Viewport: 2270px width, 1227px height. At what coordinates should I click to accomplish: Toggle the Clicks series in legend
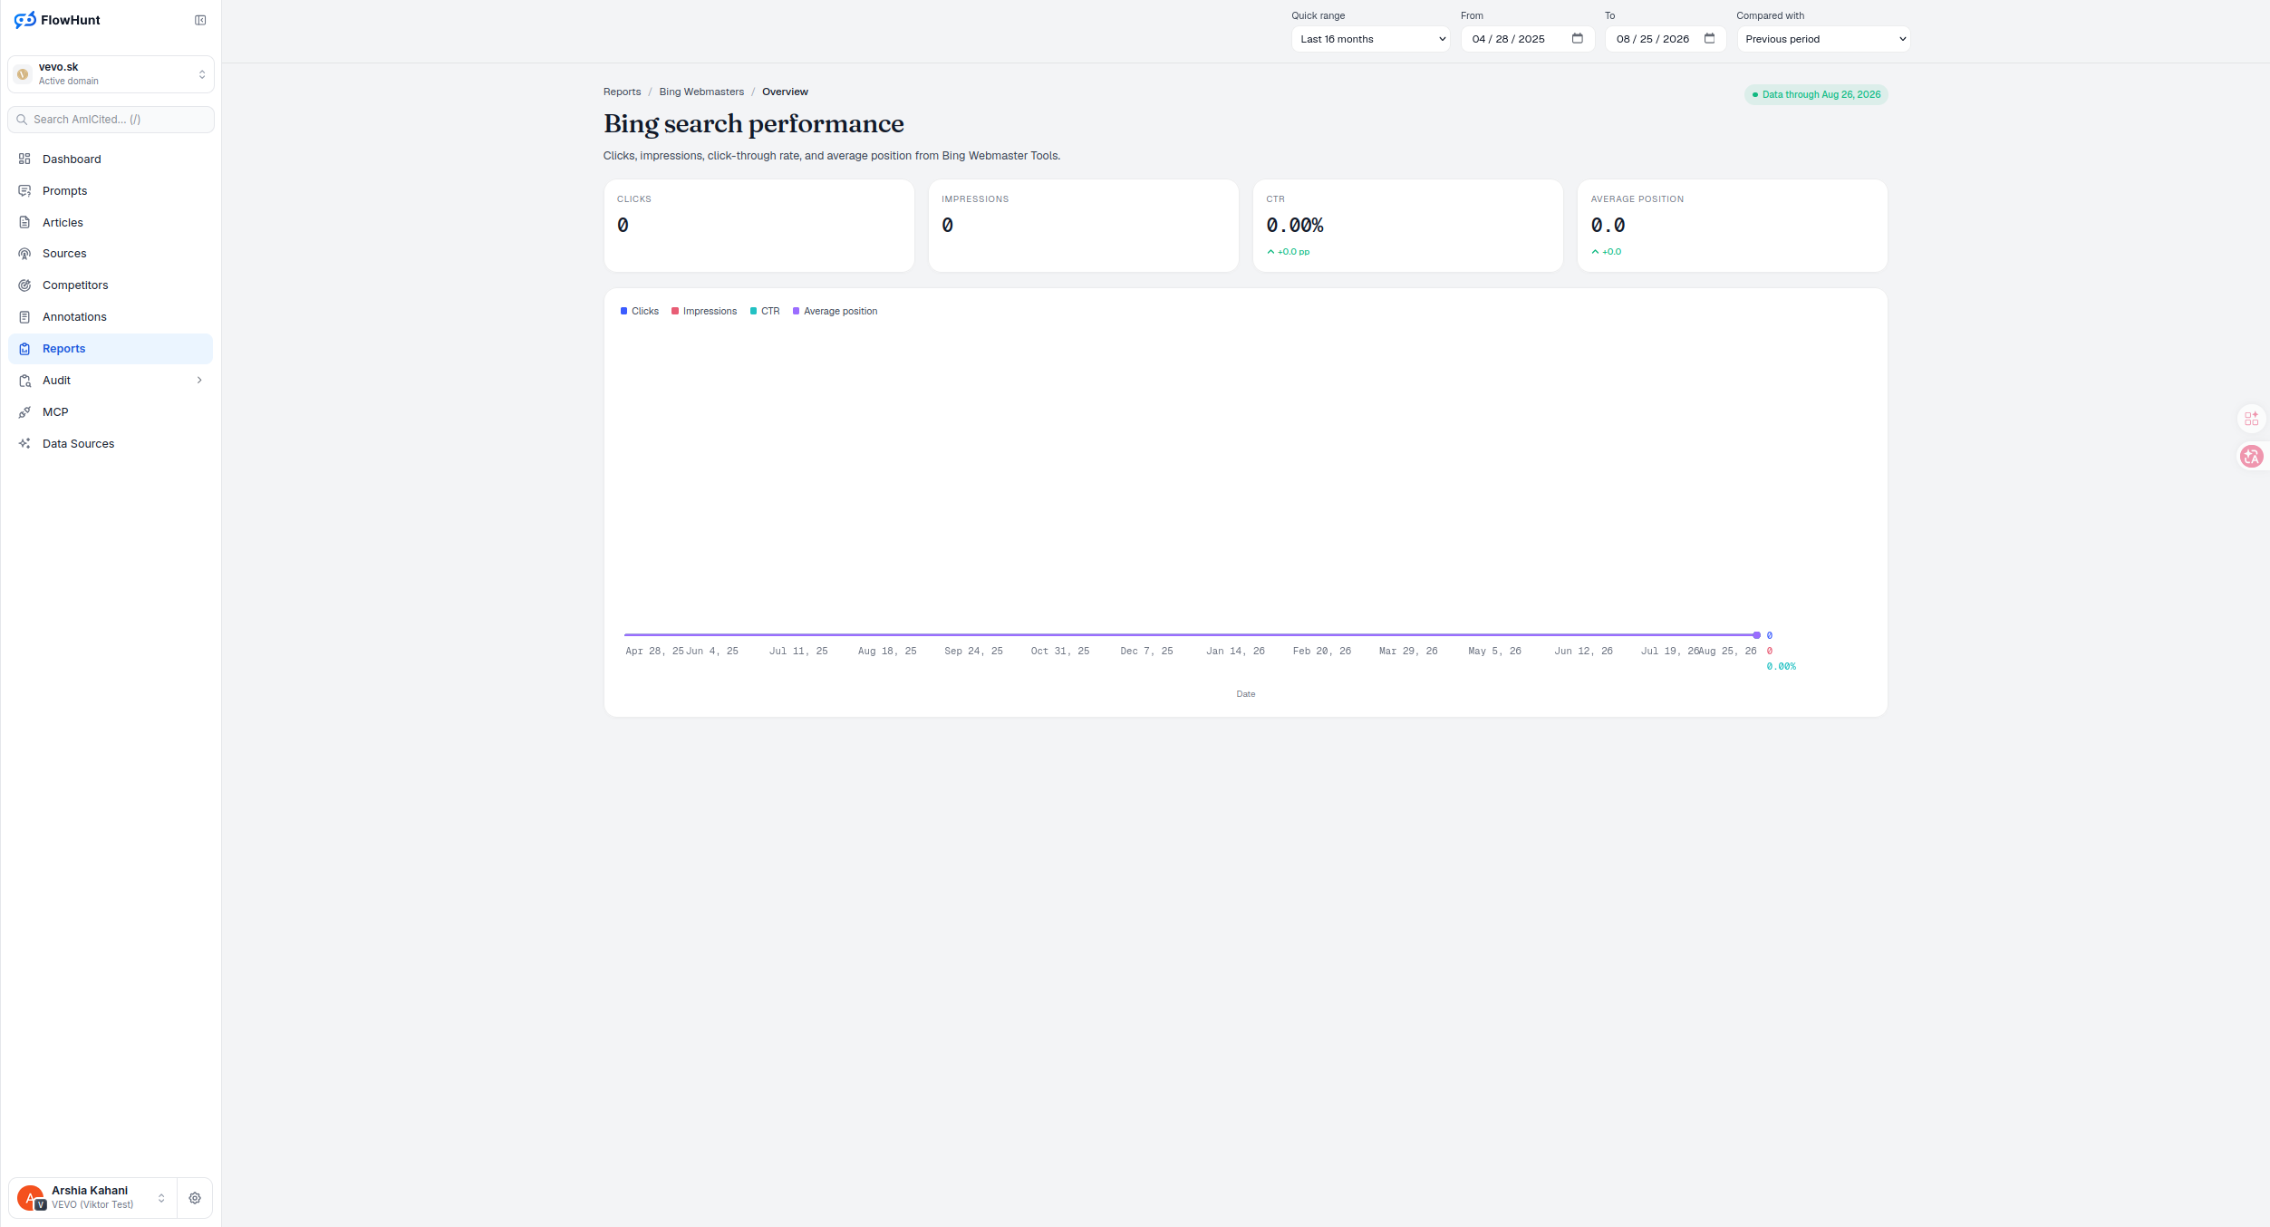pyautogui.click(x=640, y=312)
